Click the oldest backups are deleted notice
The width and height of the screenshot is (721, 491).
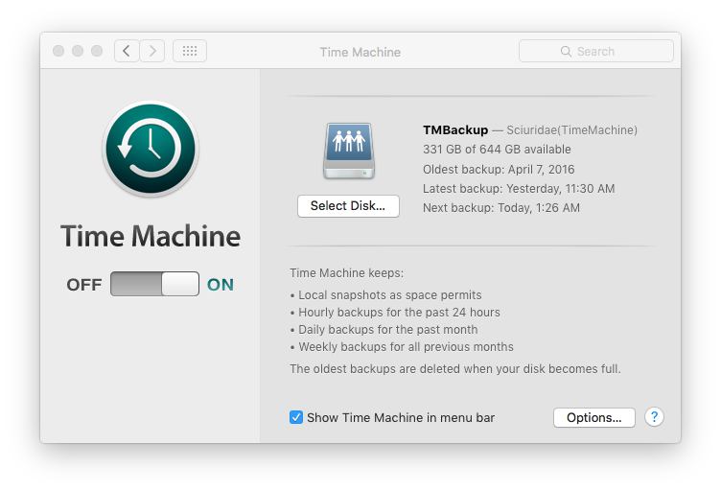[x=455, y=368]
